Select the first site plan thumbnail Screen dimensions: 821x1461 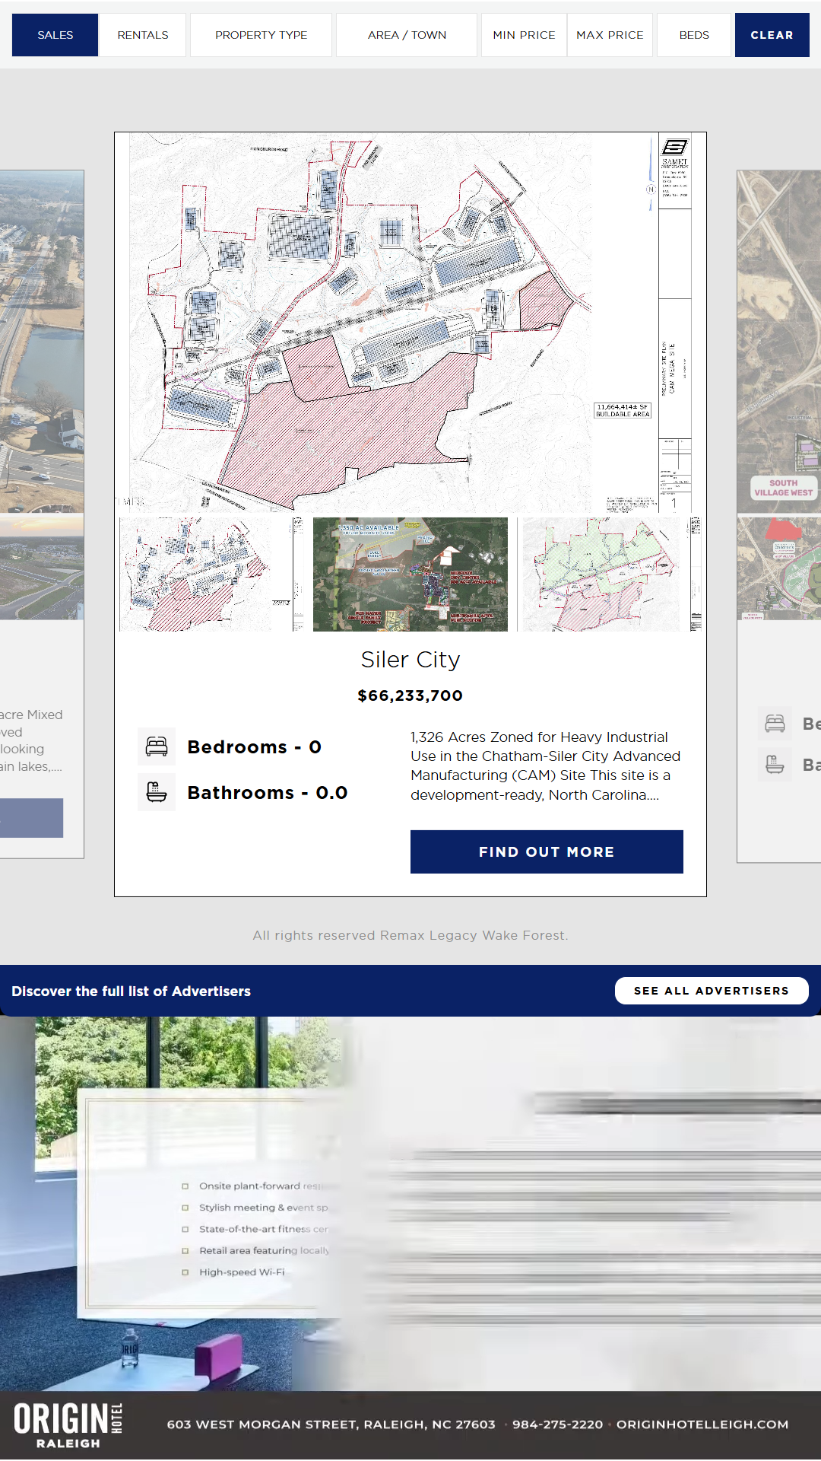[211, 575]
